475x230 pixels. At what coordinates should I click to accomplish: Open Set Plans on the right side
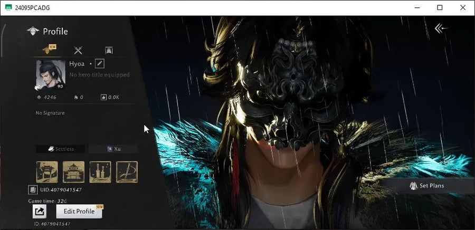pyautogui.click(x=427, y=186)
